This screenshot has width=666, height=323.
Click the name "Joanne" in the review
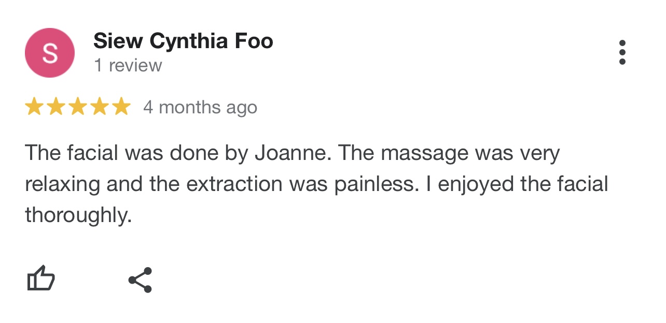click(x=292, y=154)
